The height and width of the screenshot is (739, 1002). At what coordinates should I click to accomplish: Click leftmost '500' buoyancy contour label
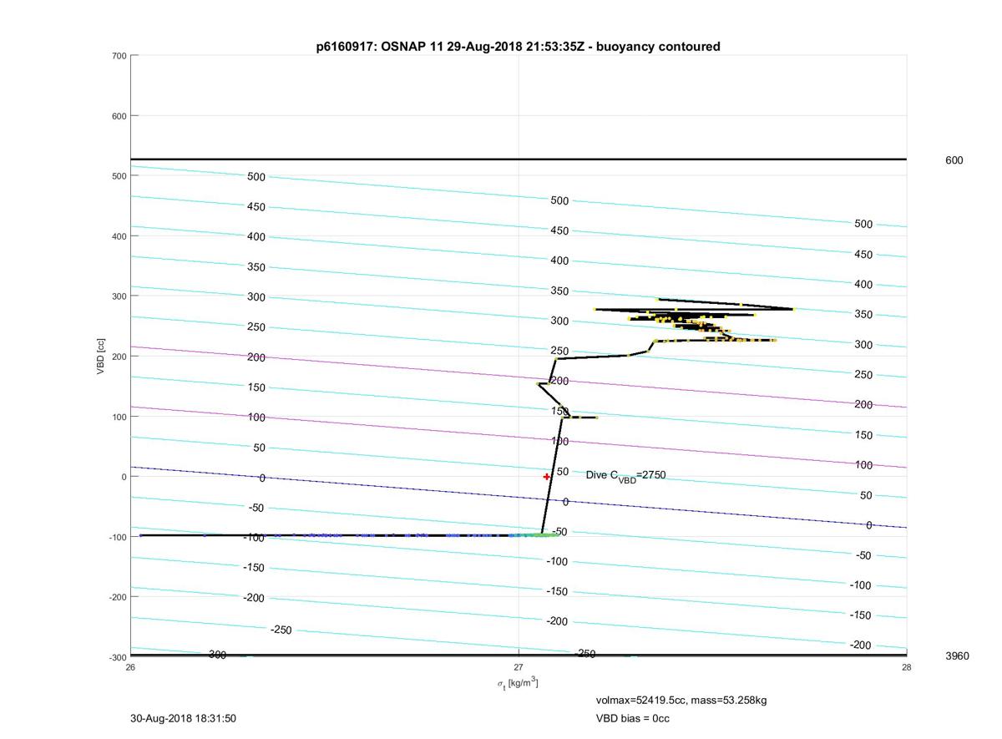pyautogui.click(x=256, y=177)
